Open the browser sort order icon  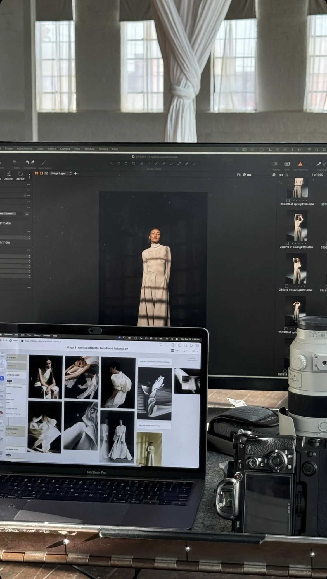(x=287, y=175)
